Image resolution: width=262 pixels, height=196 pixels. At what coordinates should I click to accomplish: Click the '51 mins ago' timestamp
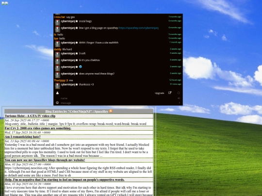[x=176, y=84]
